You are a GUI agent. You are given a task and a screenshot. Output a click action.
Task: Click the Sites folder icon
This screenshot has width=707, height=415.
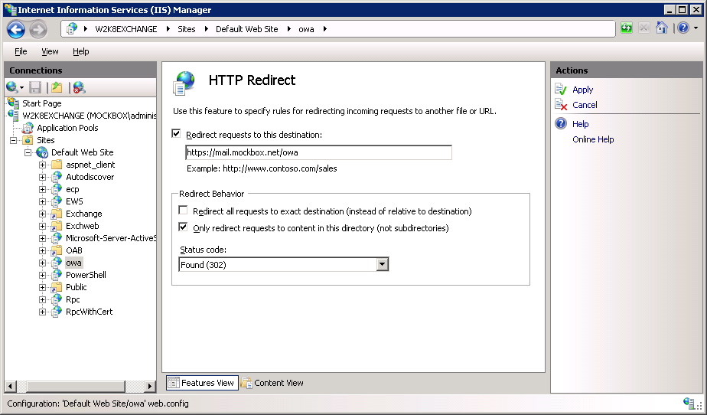tap(28, 140)
